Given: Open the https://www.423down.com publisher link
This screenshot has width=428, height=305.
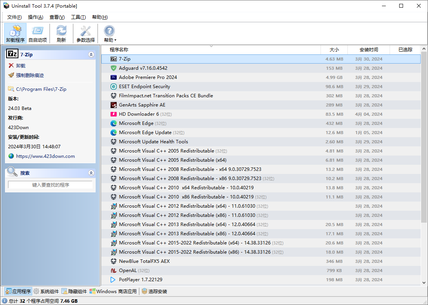Looking at the screenshot, I should pyautogui.click(x=45, y=156).
